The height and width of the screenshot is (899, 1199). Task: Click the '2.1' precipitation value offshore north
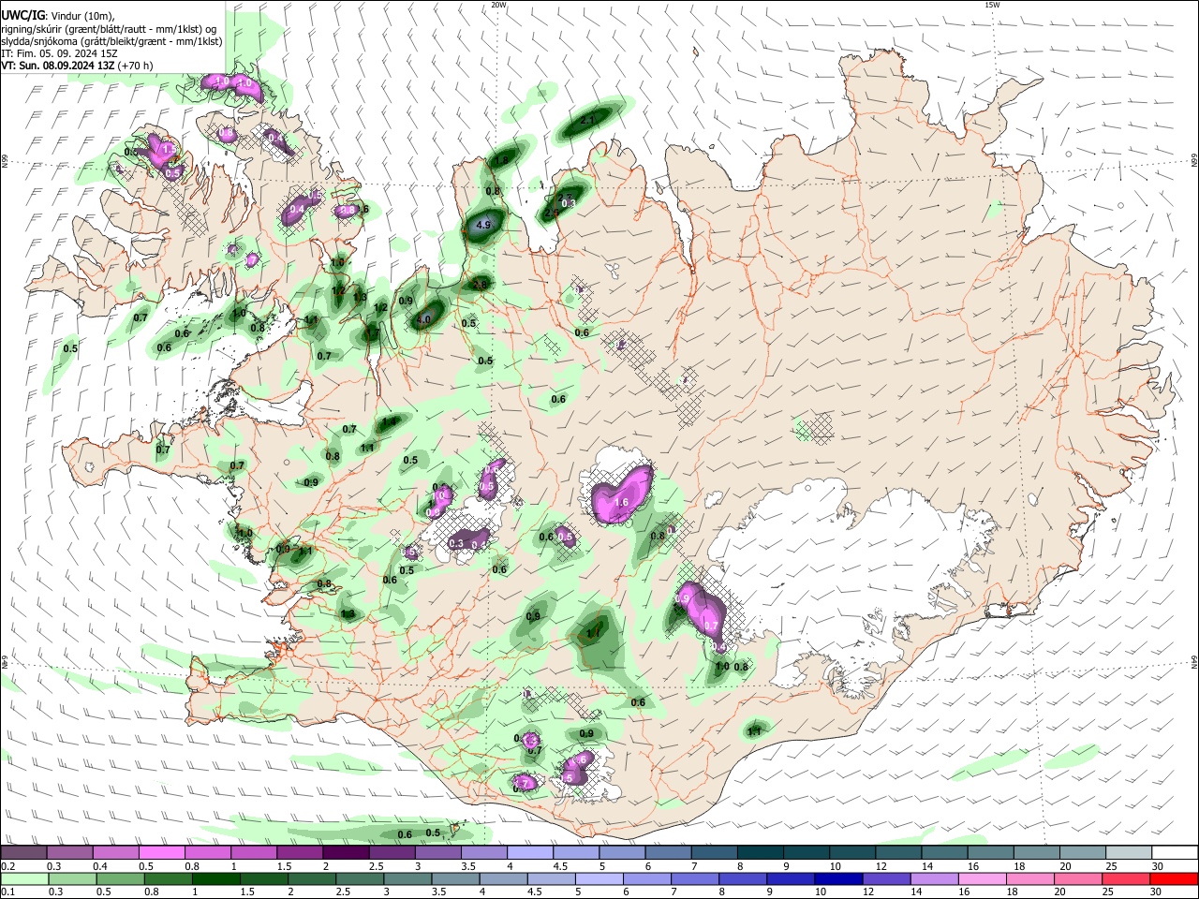coord(588,121)
